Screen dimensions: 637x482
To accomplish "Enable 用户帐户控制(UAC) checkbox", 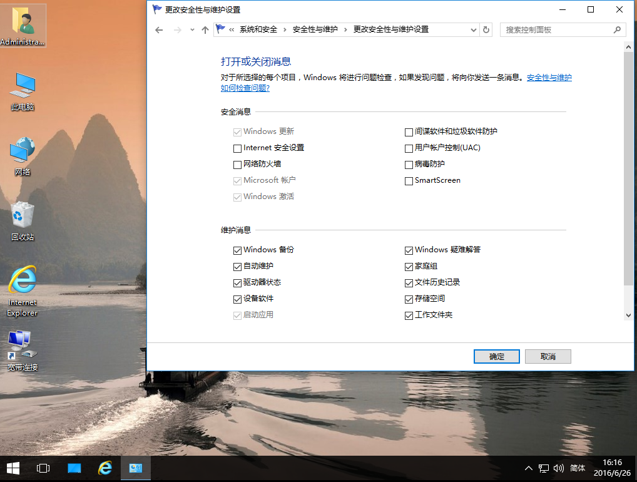I will point(409,148).
